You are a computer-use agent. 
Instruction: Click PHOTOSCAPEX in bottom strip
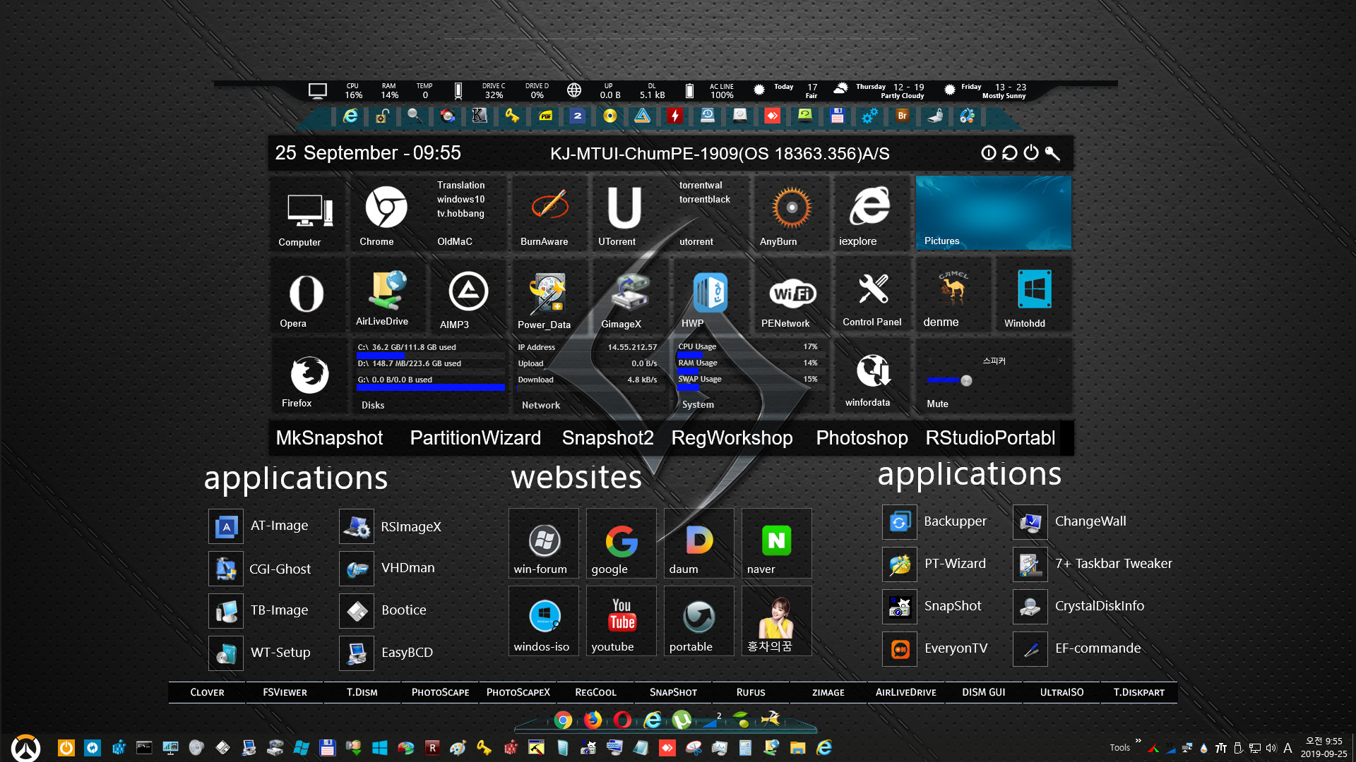(518, 693)
